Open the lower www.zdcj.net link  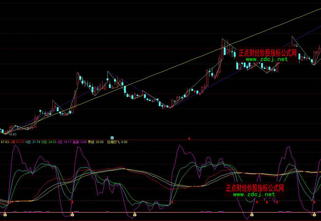[x=253, y=195]
